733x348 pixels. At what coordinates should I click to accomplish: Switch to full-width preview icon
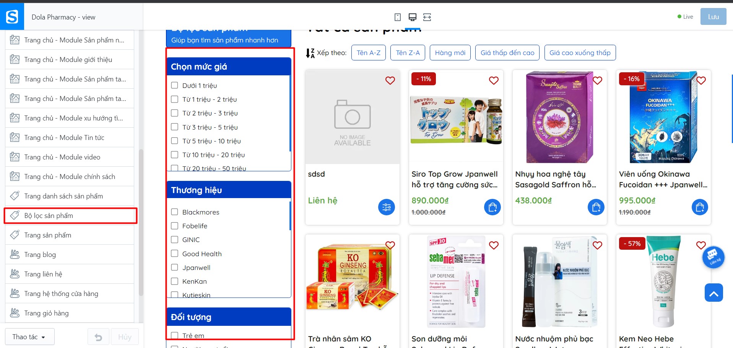point(427,17)
